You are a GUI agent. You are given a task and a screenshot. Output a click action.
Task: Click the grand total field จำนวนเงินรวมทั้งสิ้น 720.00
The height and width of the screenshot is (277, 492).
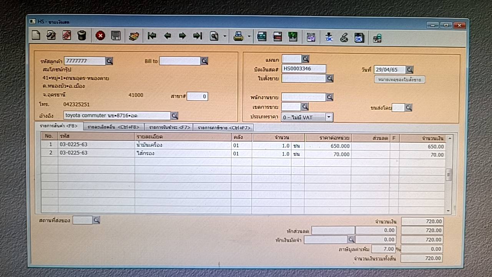[422, 258]
